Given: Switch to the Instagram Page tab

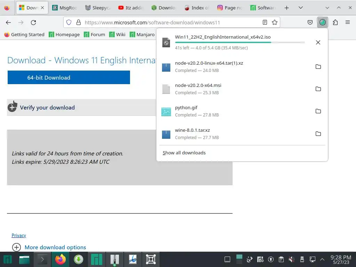Looking at the screenshot, I should click(230, 8).
